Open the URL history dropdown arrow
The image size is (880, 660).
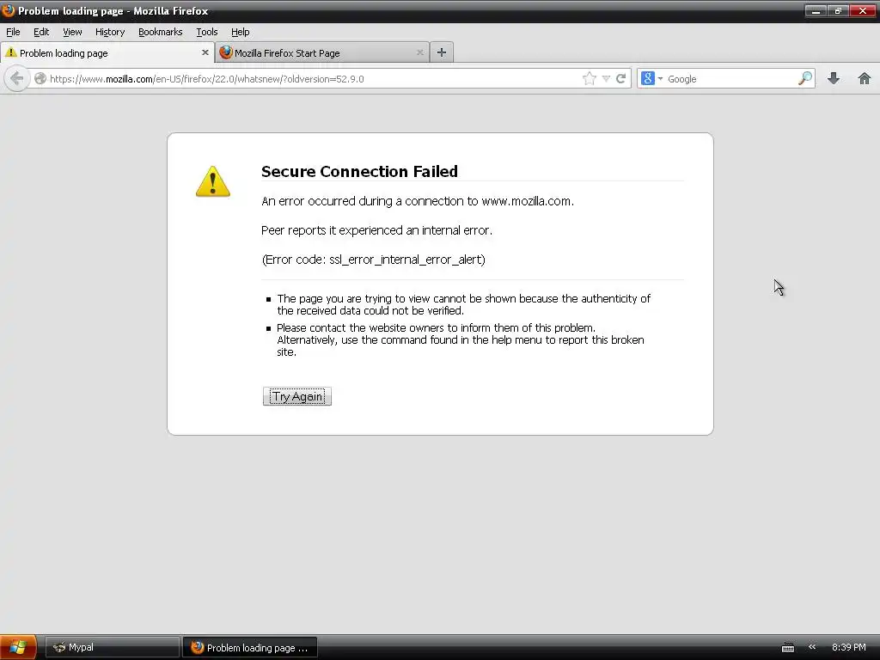(606, 78)
